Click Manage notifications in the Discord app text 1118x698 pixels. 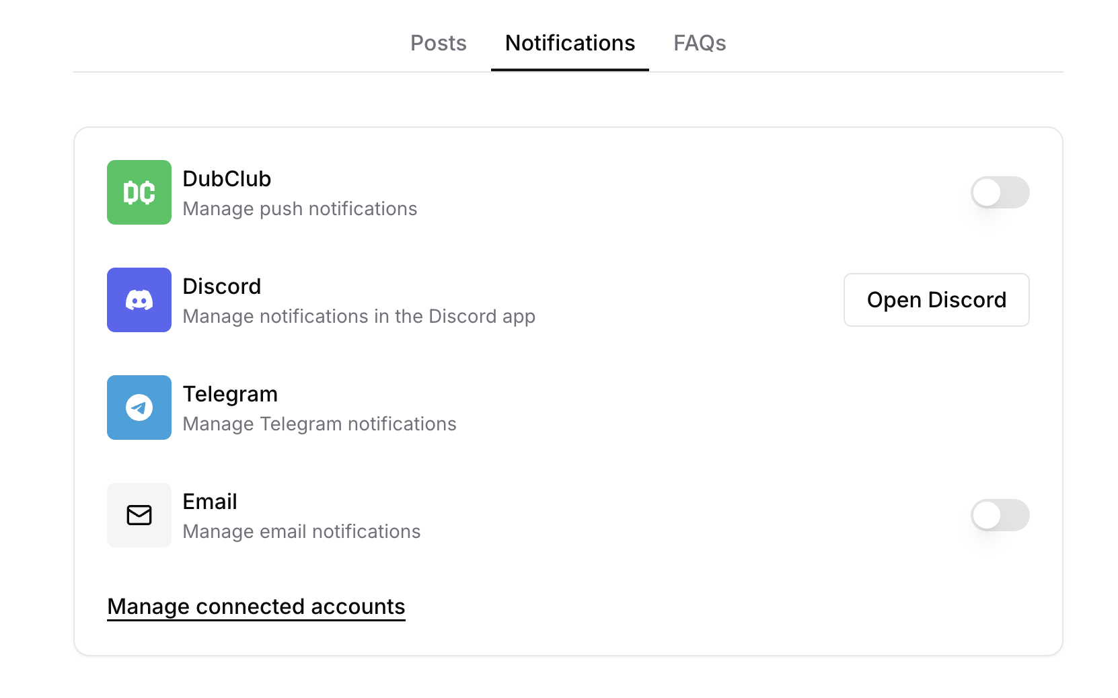point(359,316)
